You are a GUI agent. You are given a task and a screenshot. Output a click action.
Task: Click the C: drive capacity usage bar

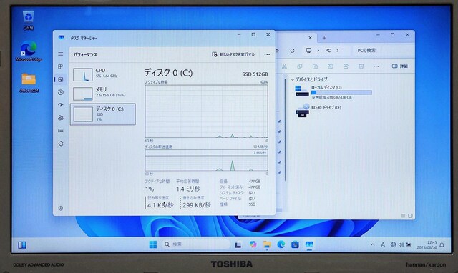click(341, 92)
